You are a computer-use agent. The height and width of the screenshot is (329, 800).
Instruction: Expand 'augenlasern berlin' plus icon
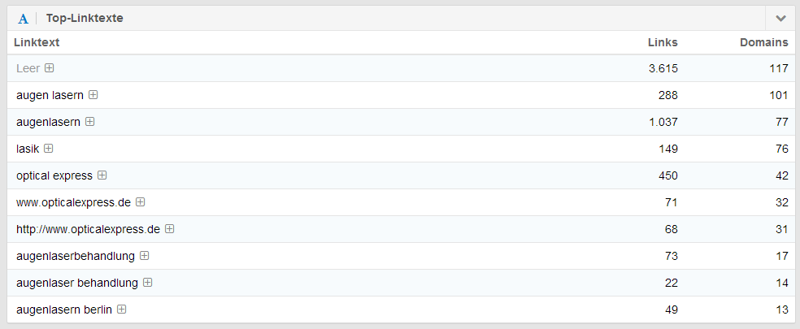pos(122,310)
